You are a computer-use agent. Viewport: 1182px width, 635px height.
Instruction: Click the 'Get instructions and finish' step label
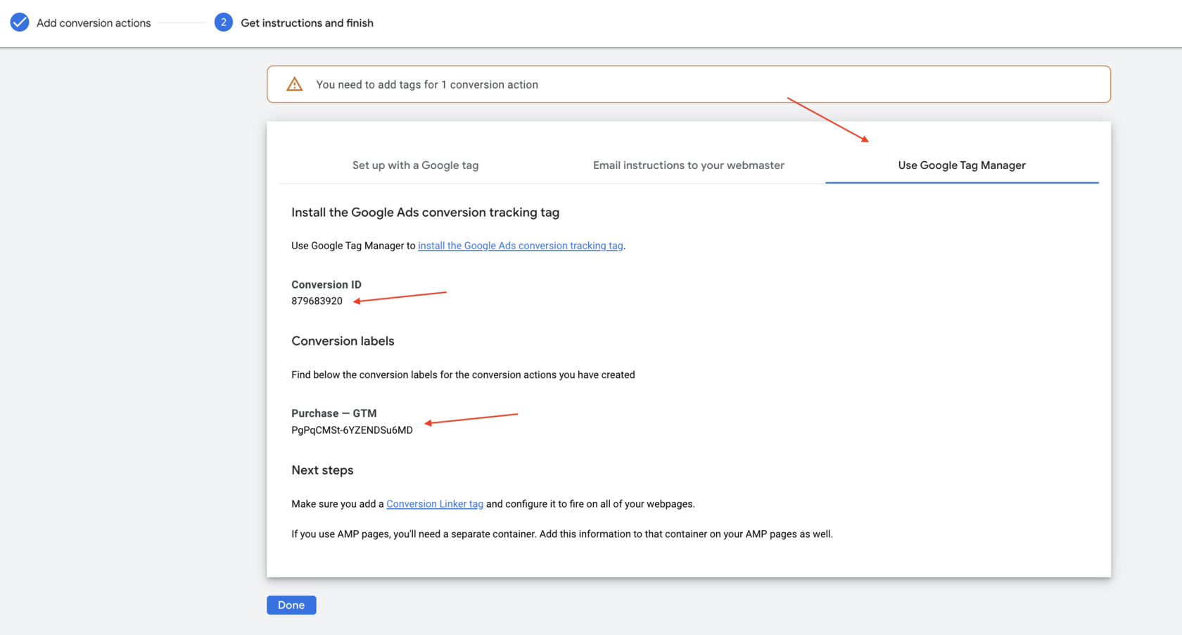pyautogui.click(x=307, y=23)
